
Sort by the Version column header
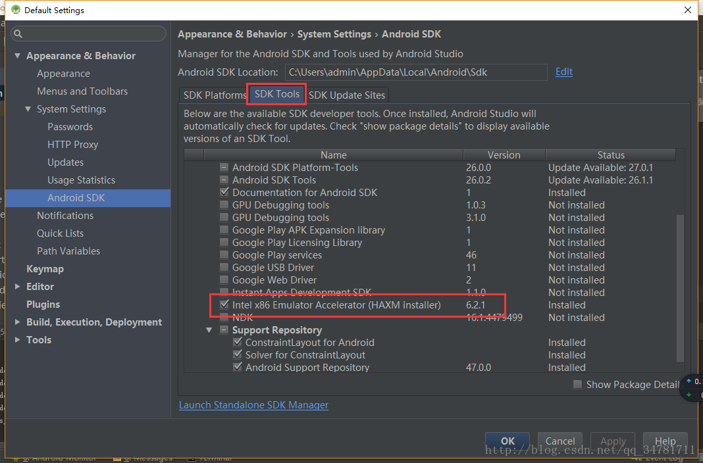point(504,155)
